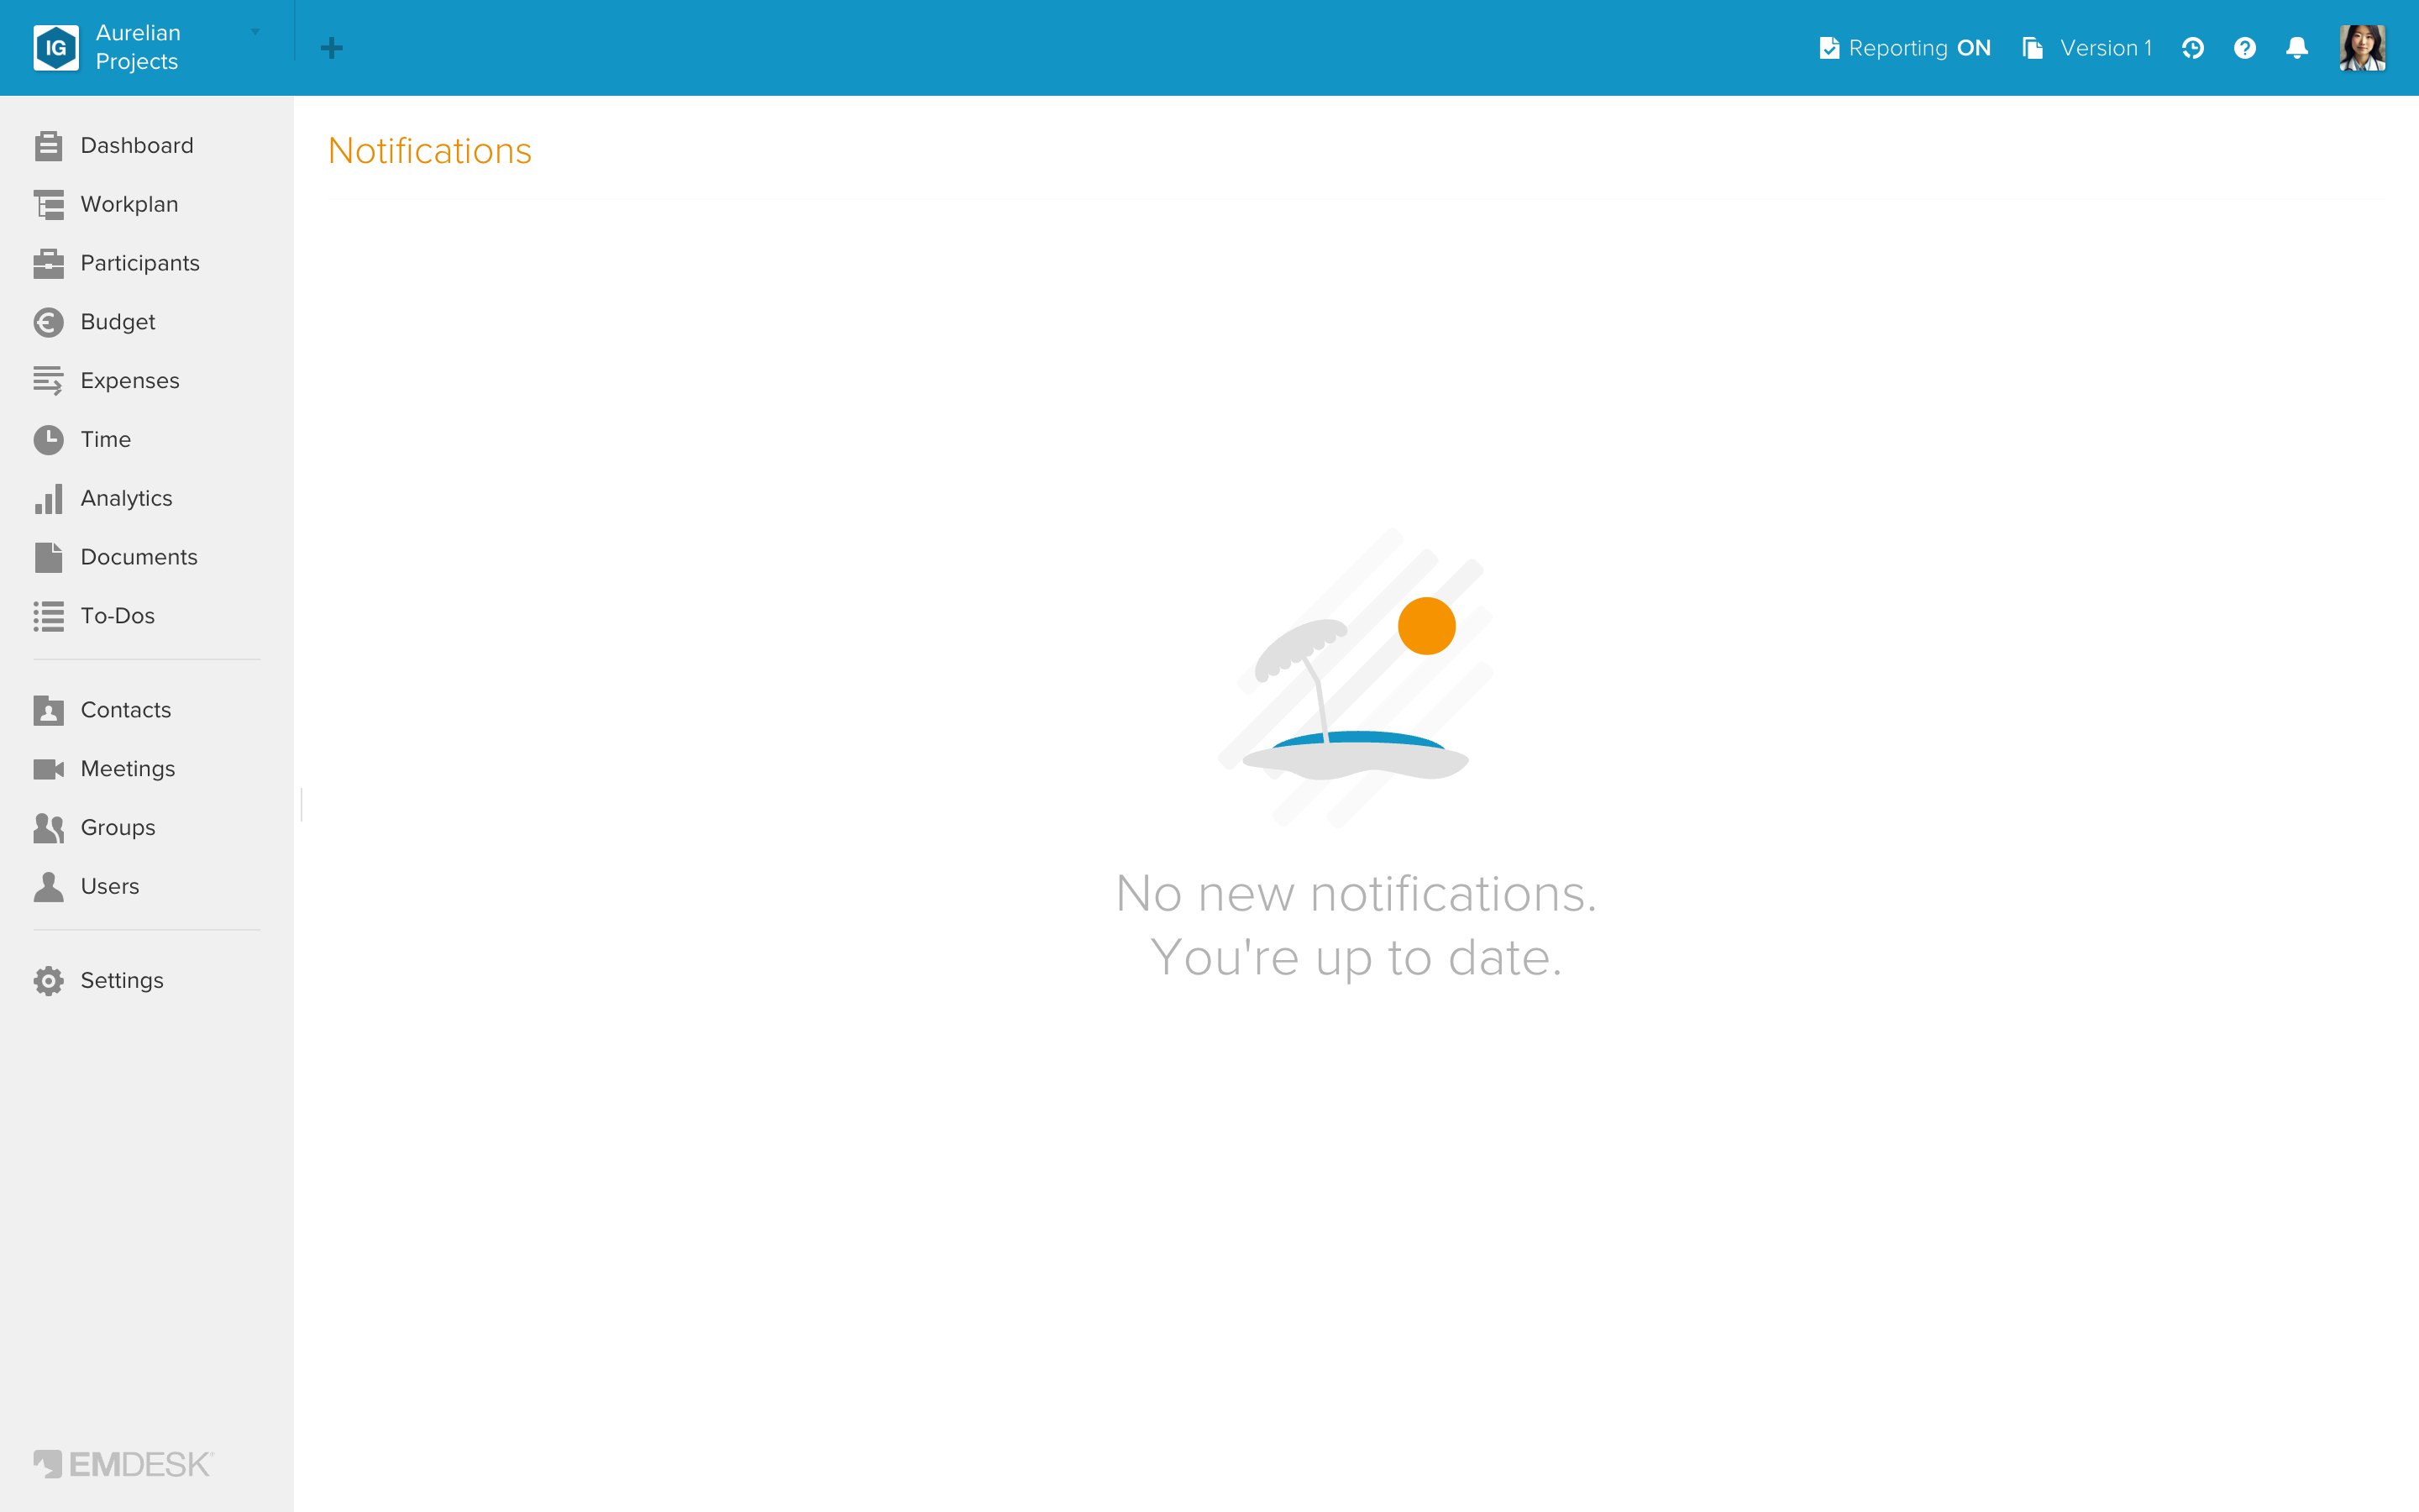2419x1512 pixels.
Task: Open the help question mark icon
Action: coord(2245,48)
